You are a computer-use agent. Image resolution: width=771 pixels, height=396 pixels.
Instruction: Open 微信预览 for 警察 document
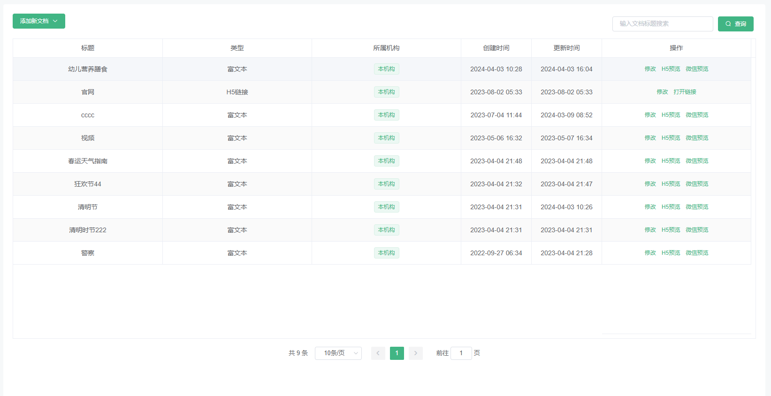pyautogui.click(x=697, y=253)
